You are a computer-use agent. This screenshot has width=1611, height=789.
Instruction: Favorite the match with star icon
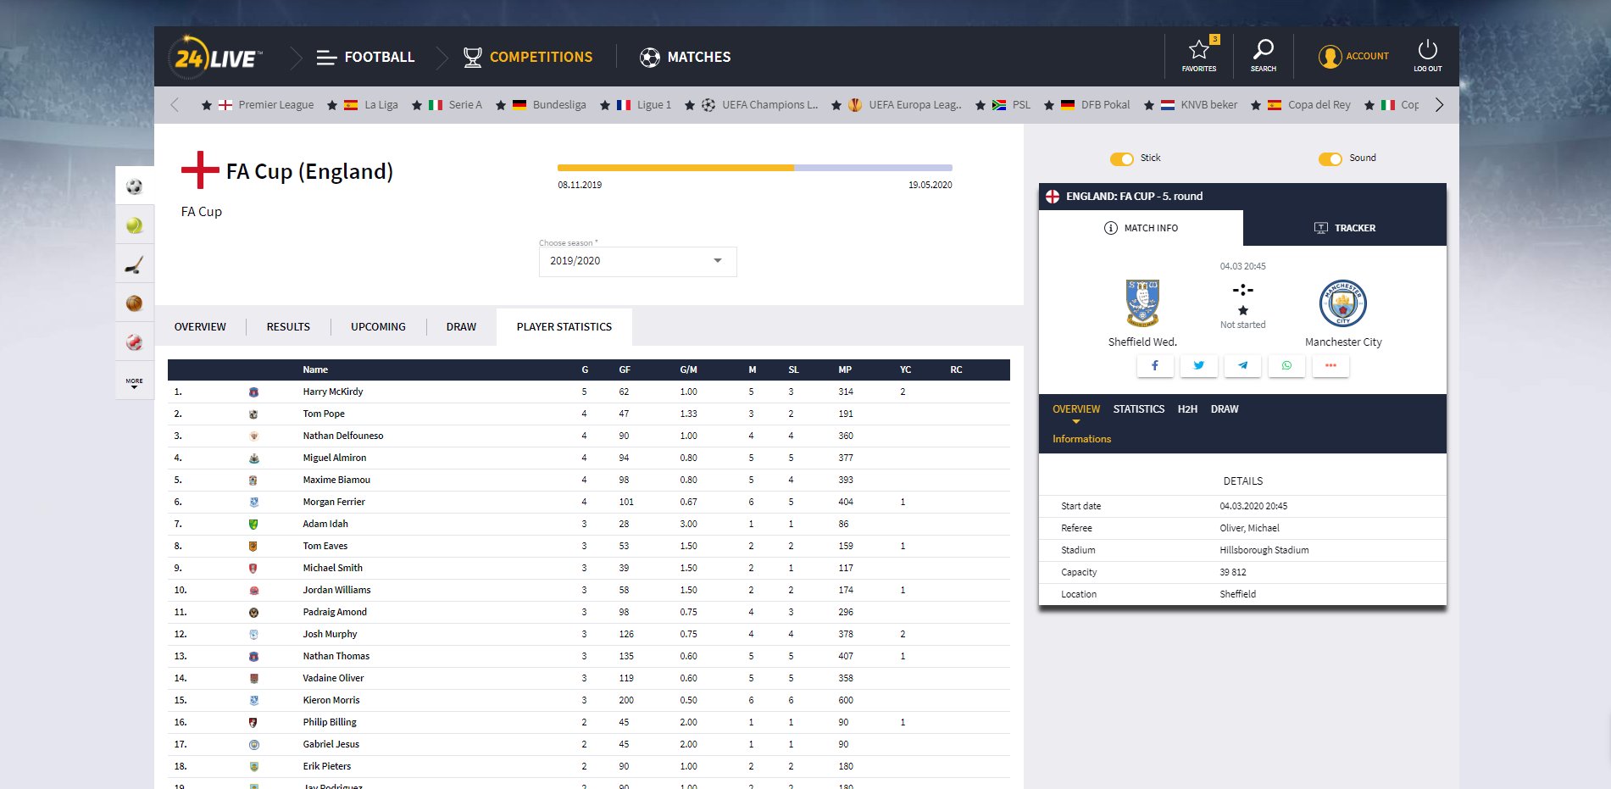pyautogui.click(x=1243, y=310)
